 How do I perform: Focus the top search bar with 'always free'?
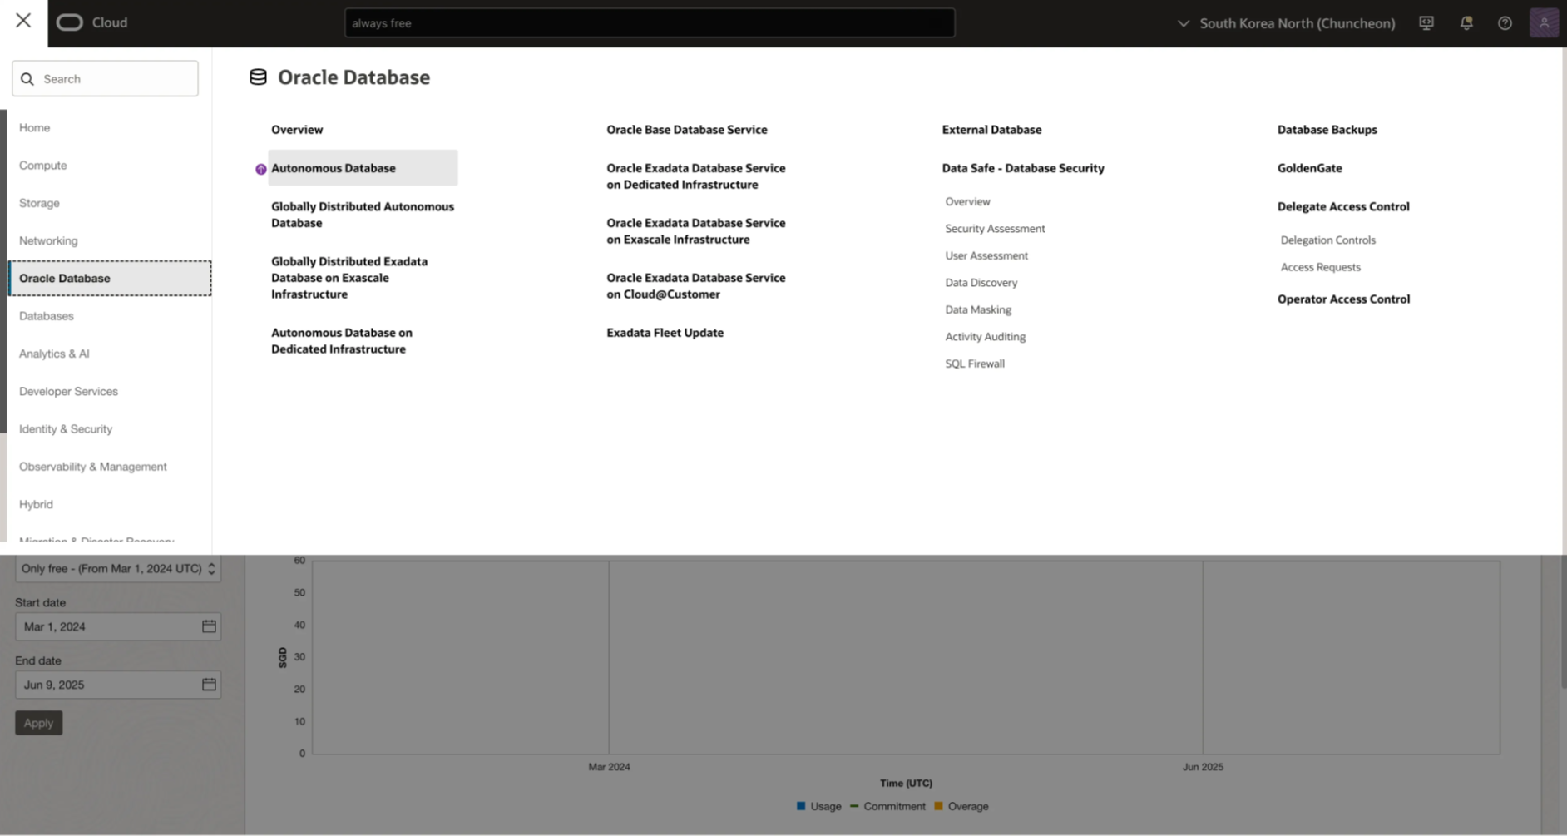pyautogui.click(x=650, y=23)
